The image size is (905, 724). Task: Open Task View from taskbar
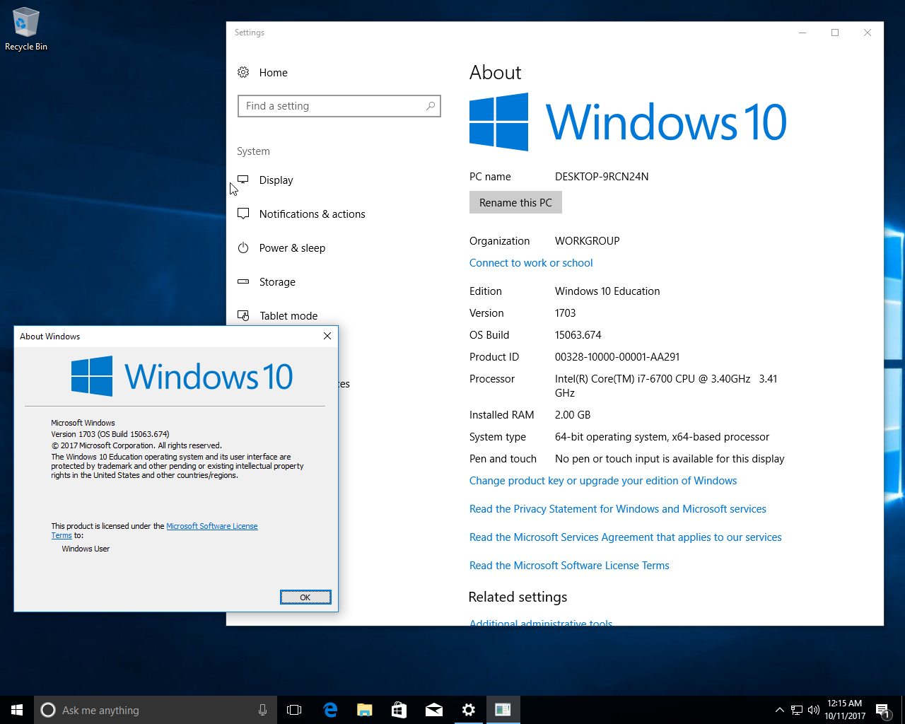pos(294,710)
